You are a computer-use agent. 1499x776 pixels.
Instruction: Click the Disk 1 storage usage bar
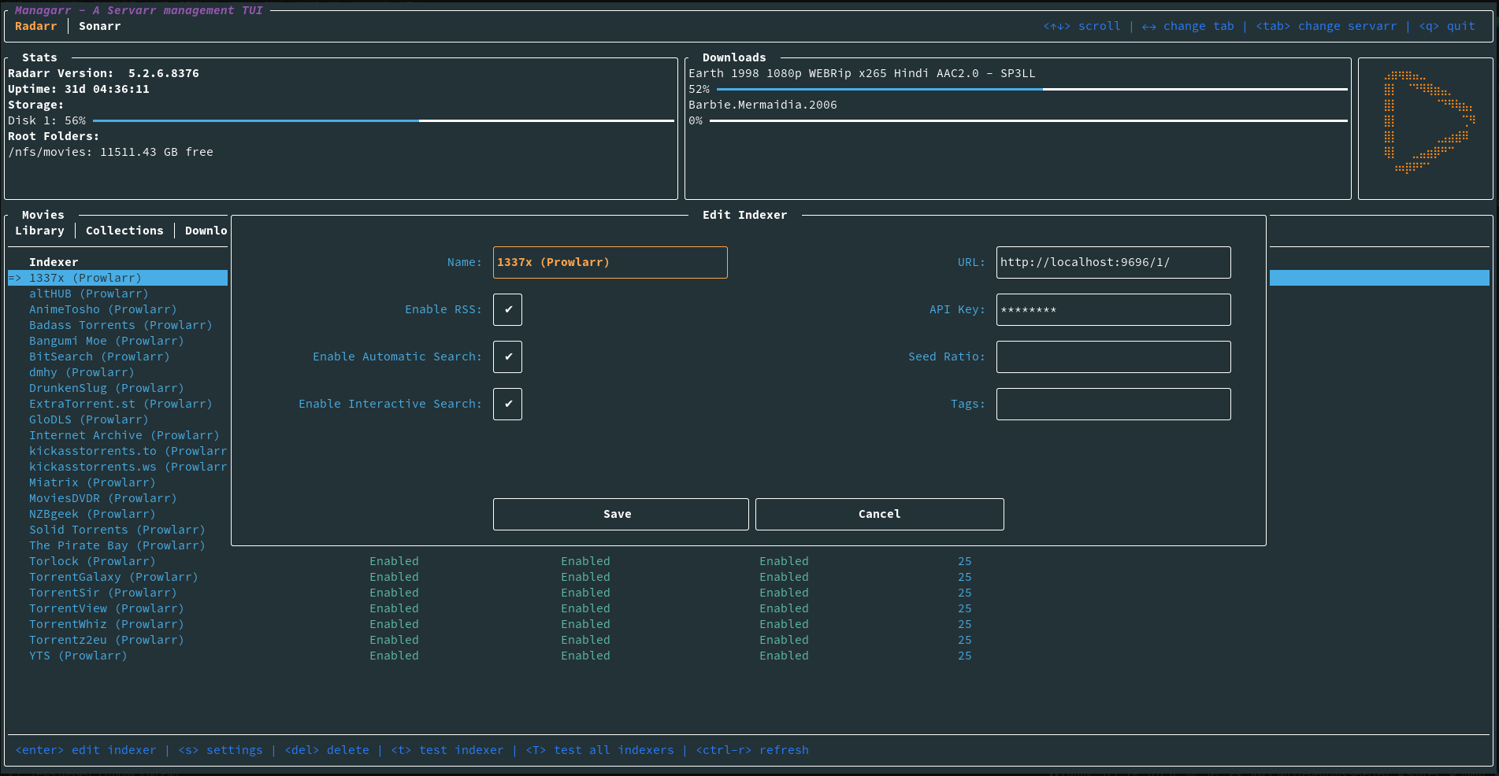tap(383, 121)
